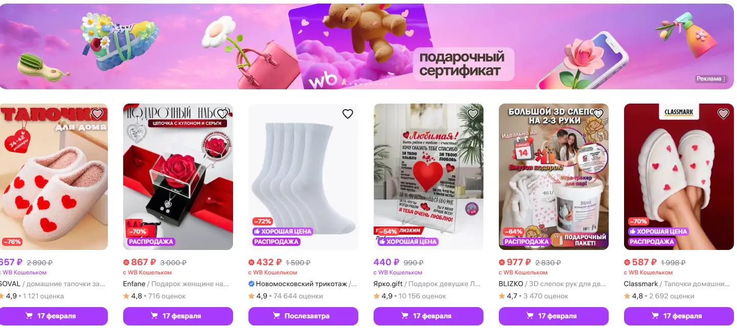
Task: Add white socks to favorites via heart
Action: (x=348, y=114)
